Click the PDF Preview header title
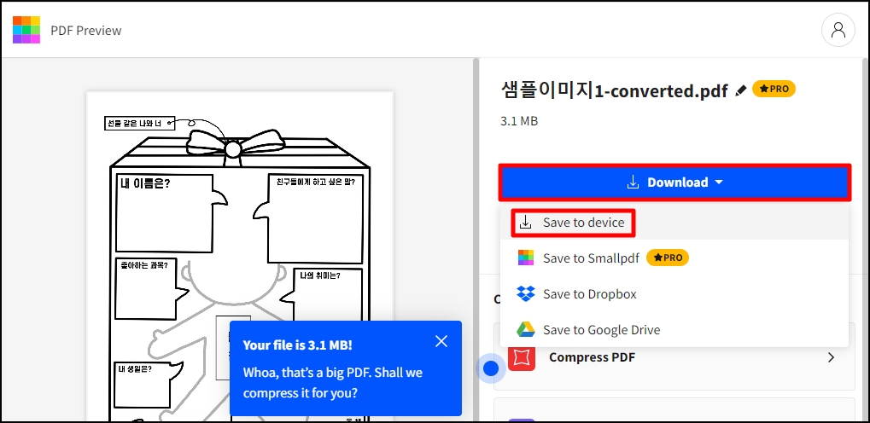The height and width of the screenshot is (423, 870). tap(86, 31)
